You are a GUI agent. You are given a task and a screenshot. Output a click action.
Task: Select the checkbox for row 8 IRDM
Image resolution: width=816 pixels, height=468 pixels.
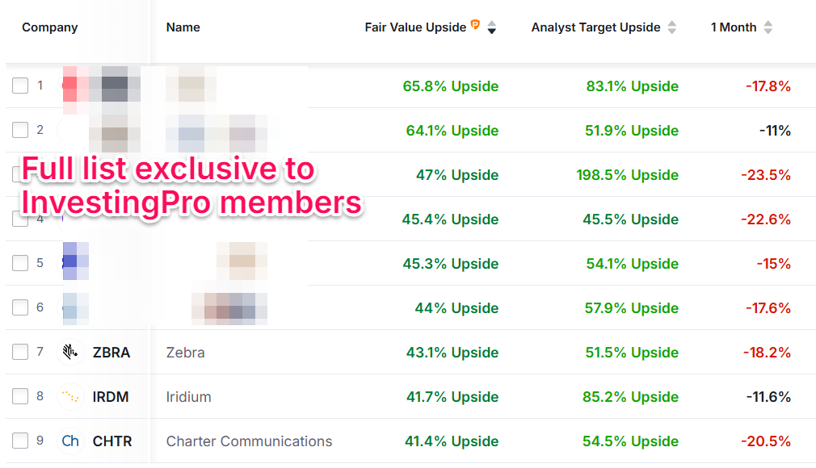20,397
